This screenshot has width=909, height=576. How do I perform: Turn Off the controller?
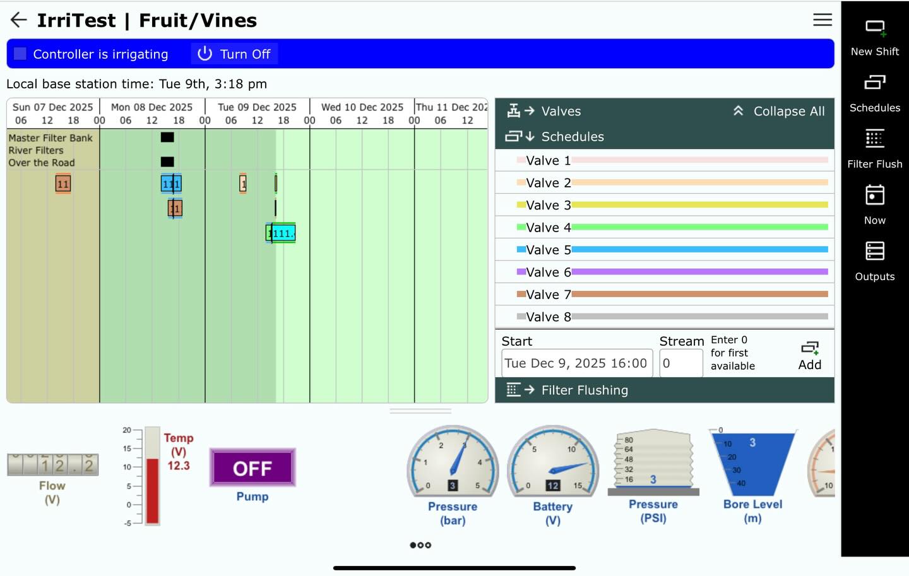[x=234, y=54]
